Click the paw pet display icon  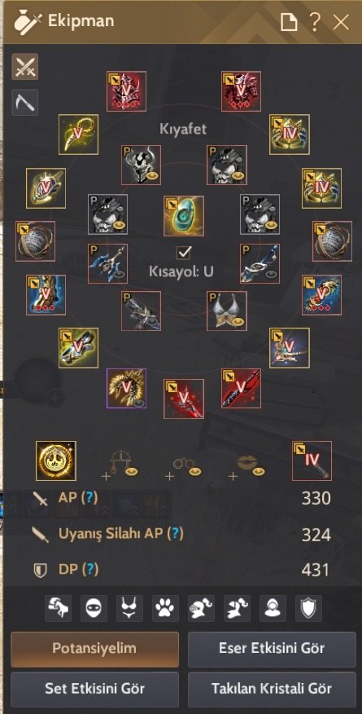[165, 607]
